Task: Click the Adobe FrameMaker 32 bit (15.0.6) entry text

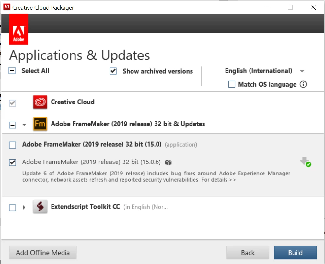Action: [91, 162]
